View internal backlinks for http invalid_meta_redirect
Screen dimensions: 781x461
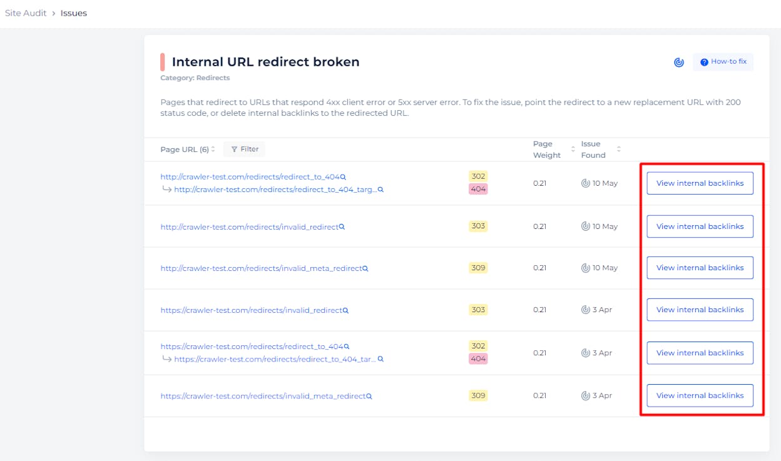700,268
